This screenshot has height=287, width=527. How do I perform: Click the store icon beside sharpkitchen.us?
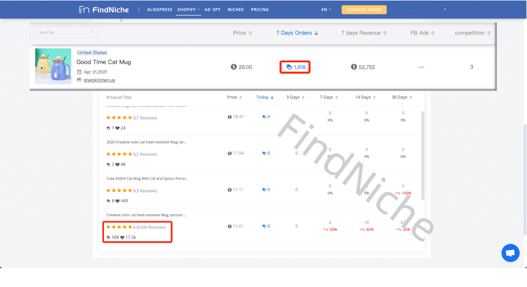coord(79,80)
